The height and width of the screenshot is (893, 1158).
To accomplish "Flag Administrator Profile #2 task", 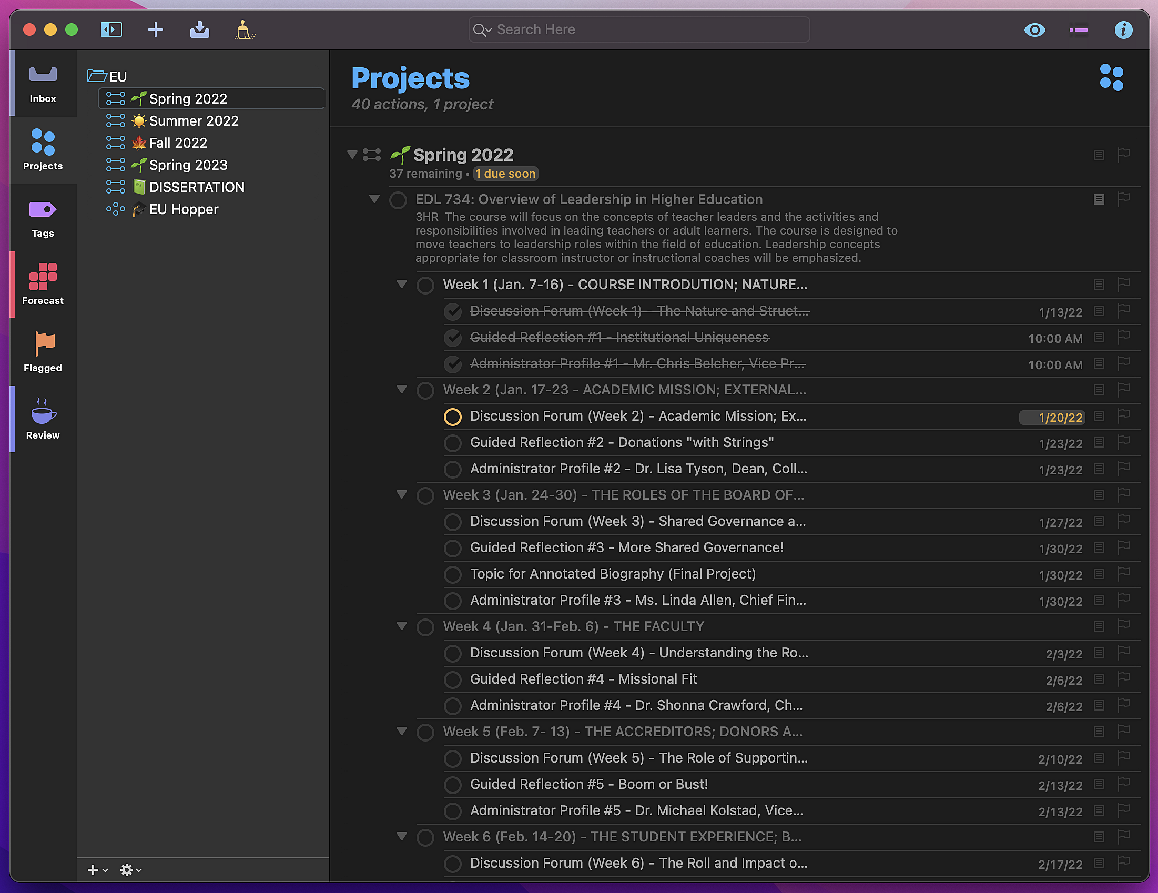I will pyautogui.click(x=1123, y=469).
